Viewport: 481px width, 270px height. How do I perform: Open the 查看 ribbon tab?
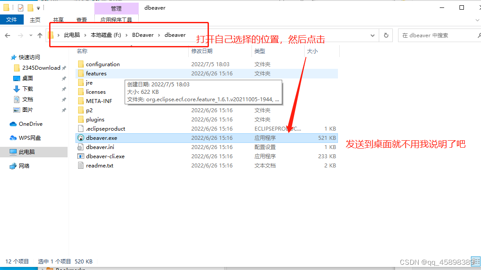coord(82,20)
